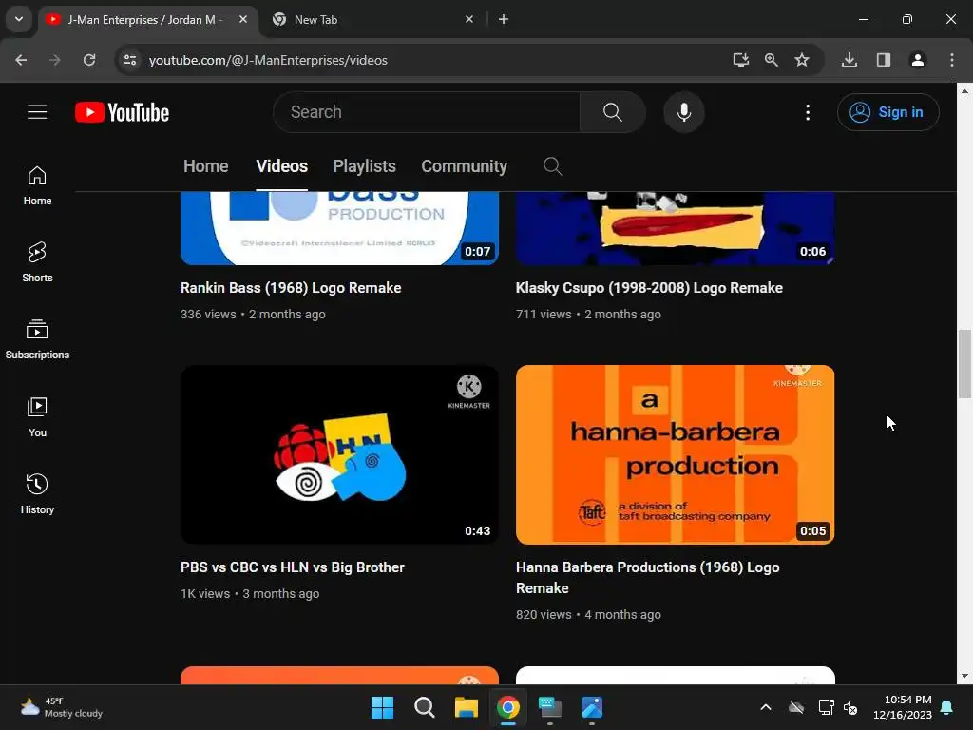Image resolution: width=973 pixels, height=730 pixels.
Task: Open Shorts in the sidebar
Action: (x=37, y=262)
